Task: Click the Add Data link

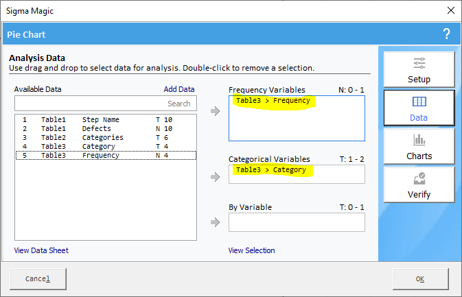Action: click(179, 89)
